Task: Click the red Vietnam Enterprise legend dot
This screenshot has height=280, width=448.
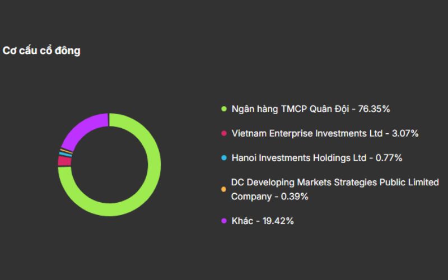Action: (x=224, y=133)
